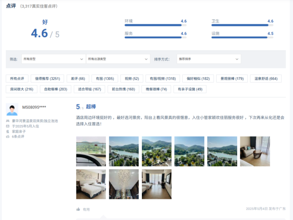Click reviewer M508095 avatar image

(12, 110)
